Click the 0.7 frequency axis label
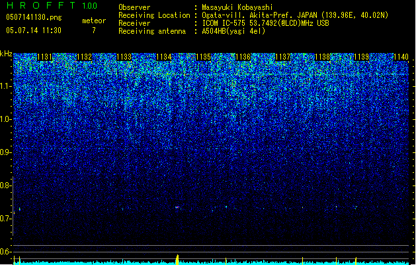416x265 pixels. [x=5, y=219]
